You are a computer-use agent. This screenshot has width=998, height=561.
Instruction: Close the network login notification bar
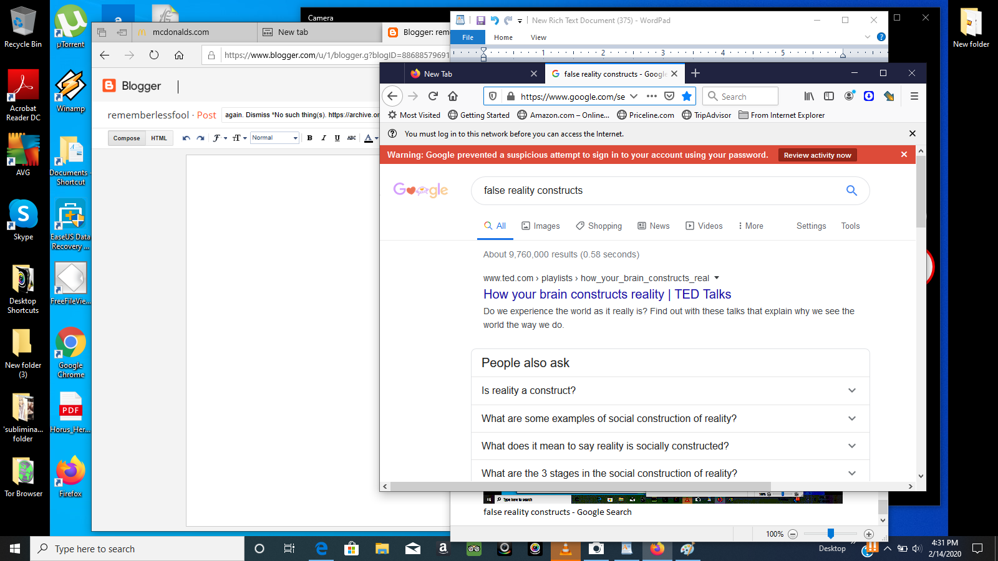(x=913, y=133)
